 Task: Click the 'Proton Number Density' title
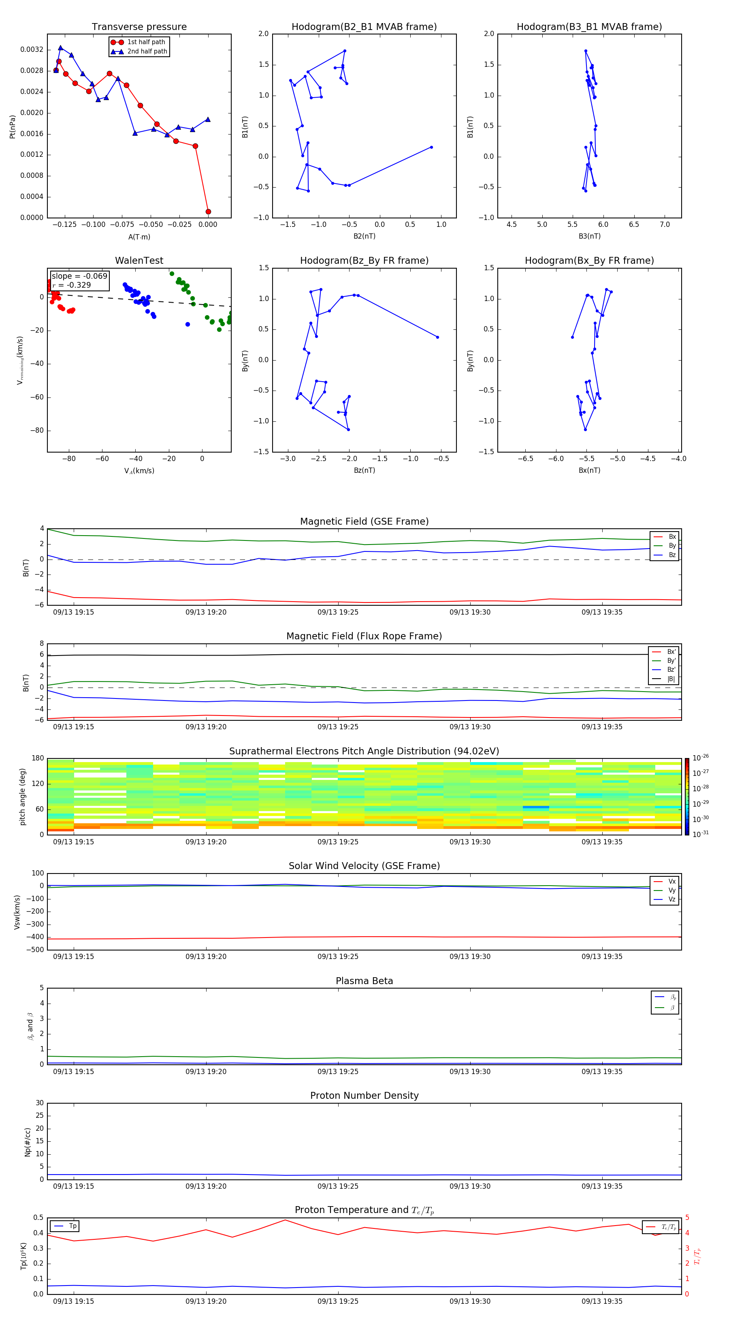[364, 1096]
